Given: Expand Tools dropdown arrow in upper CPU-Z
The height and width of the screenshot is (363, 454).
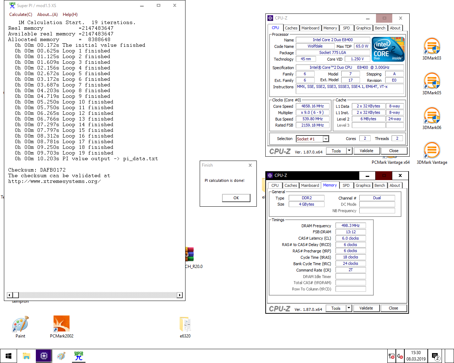Looking at the screenshot, I should pyautogui.click(x=349, y=151).
